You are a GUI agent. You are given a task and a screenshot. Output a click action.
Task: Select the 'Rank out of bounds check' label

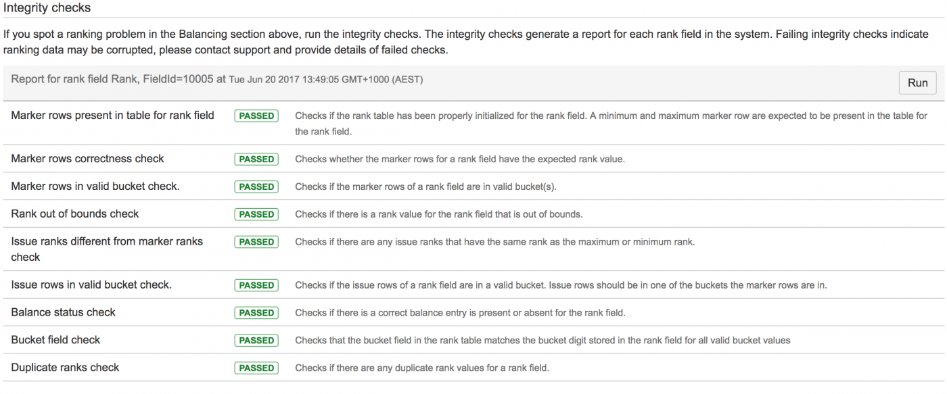pos(74,214)
